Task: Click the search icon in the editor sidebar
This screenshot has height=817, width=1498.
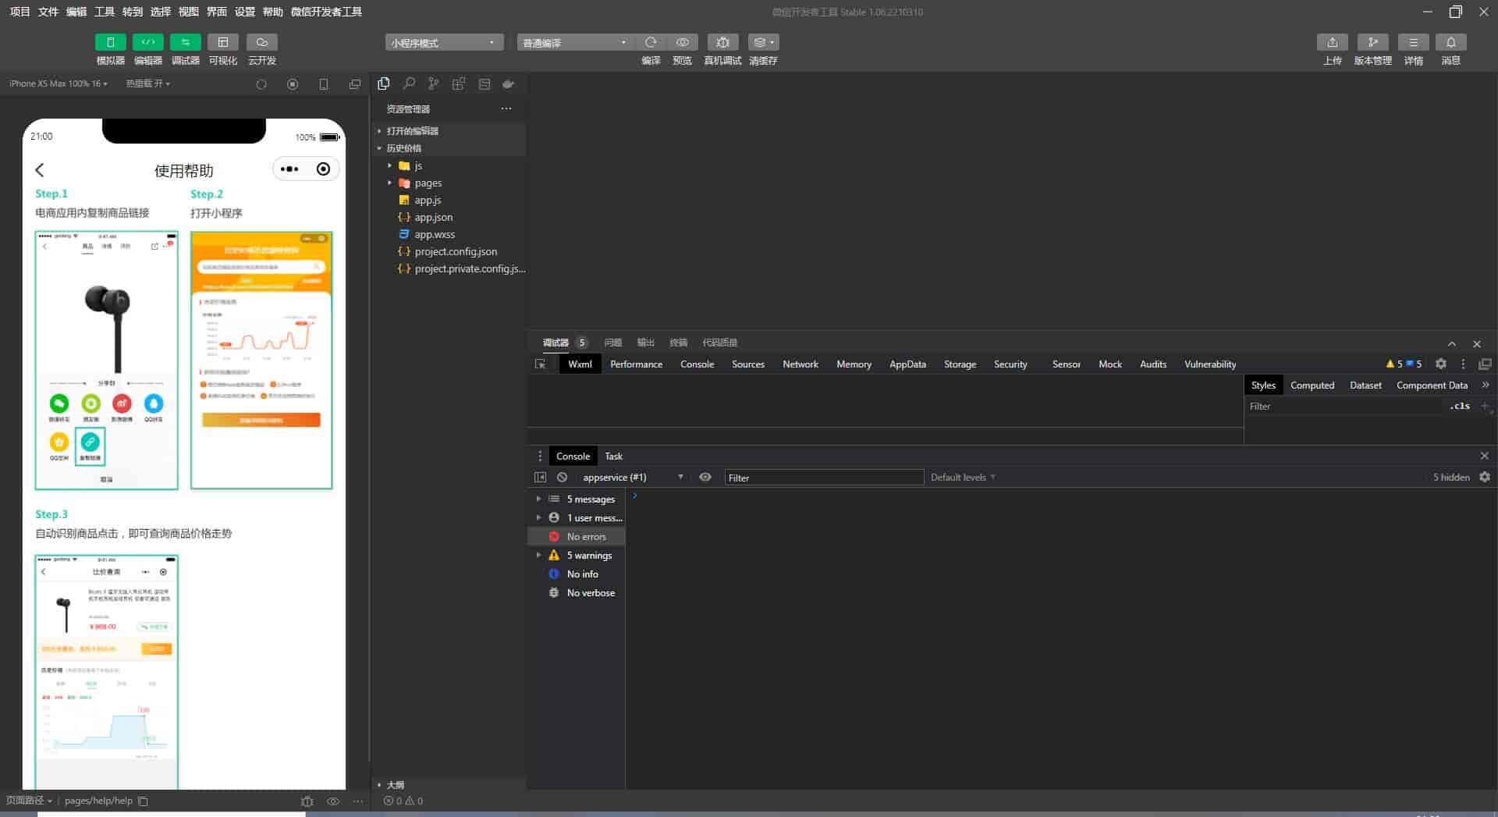Action: point(409,83)
